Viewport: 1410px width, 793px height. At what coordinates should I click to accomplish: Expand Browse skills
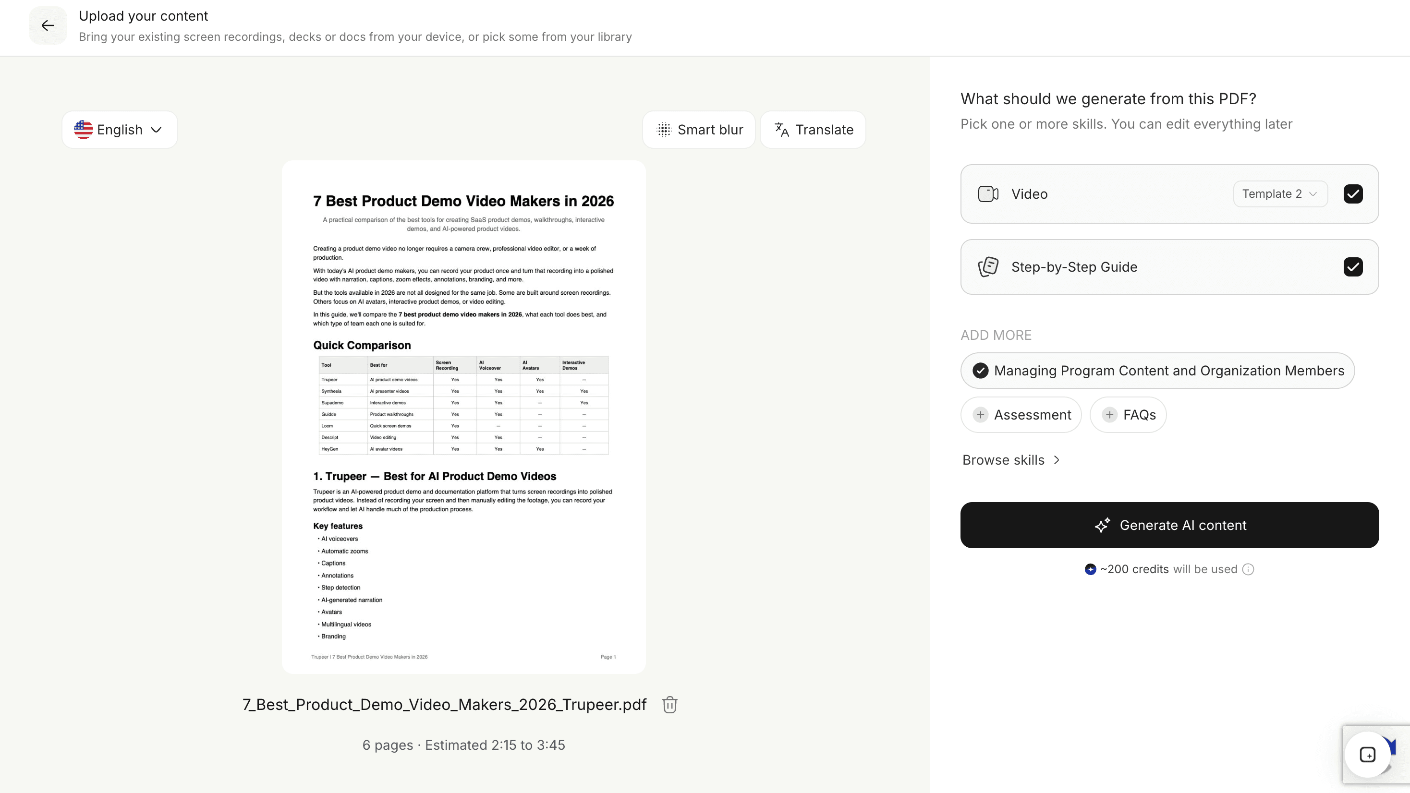point(1011,460)
